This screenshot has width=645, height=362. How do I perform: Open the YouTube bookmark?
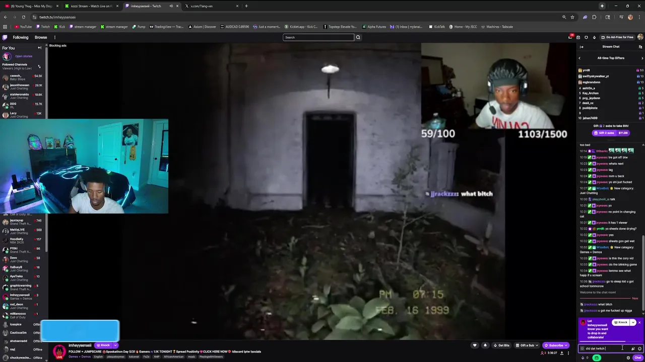(x=23, y=27)
